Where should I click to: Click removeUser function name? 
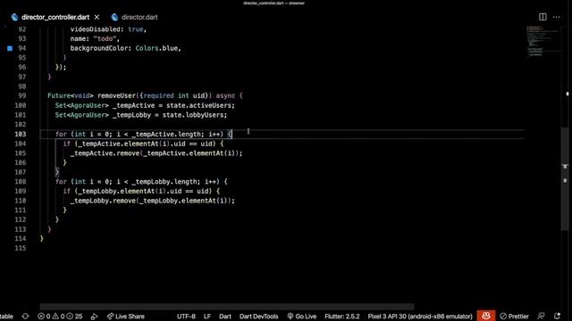coord(117,95)
